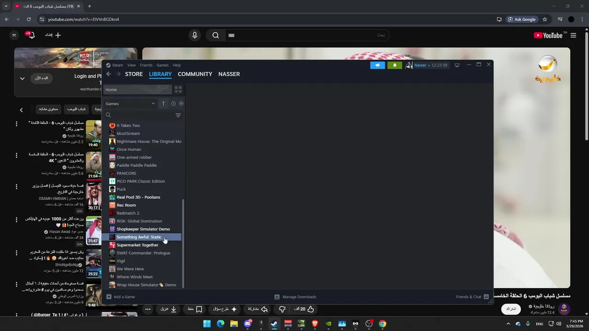Open YouTube more actions three dots
Image resolution: width=589 pixels, height=331 pixels.
(148, 309)
